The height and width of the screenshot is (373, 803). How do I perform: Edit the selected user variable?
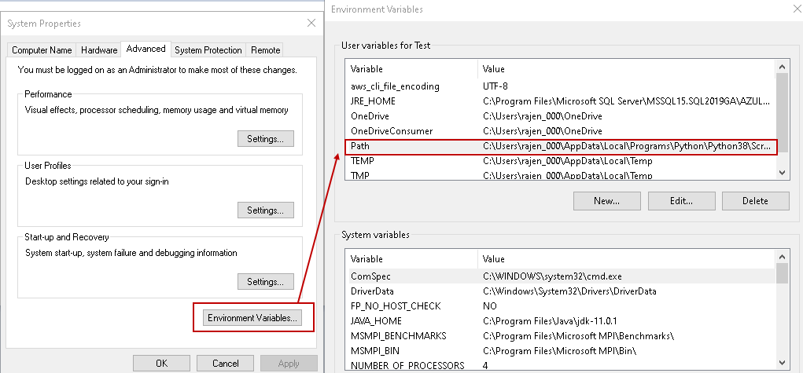point(681,201)
